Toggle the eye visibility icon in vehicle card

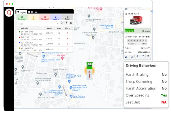click(126, 57)
